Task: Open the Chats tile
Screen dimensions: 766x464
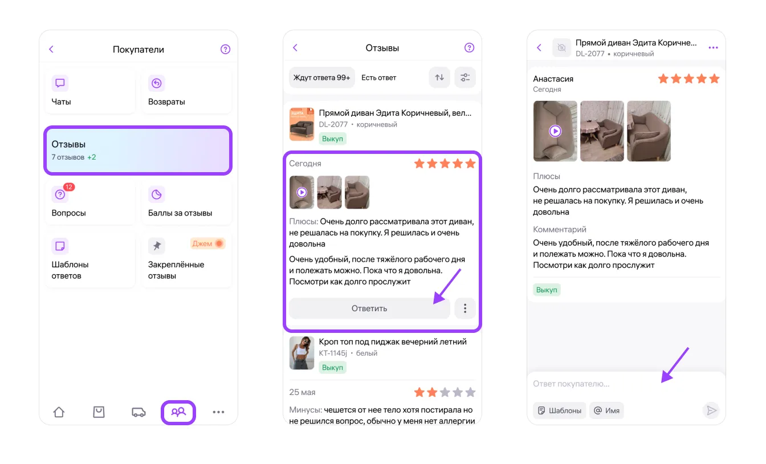Action: coord(90,91)
